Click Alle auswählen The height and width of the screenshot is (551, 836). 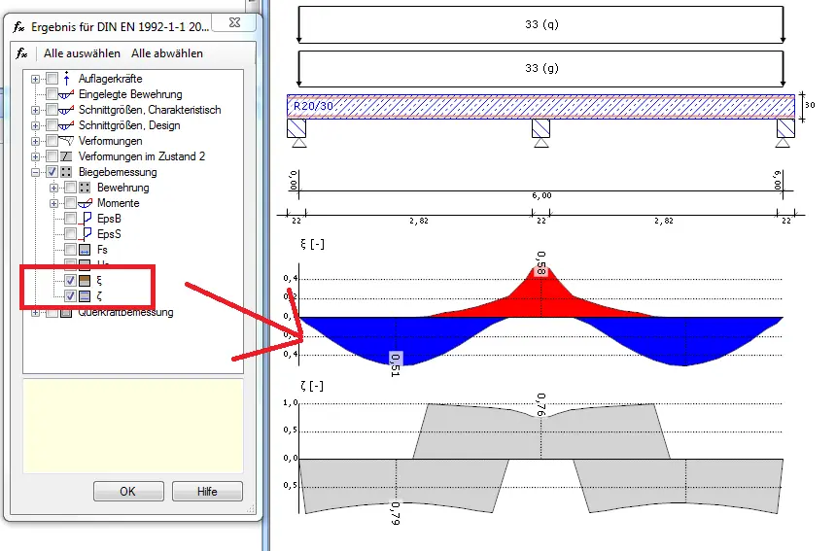tap(82, 53)
